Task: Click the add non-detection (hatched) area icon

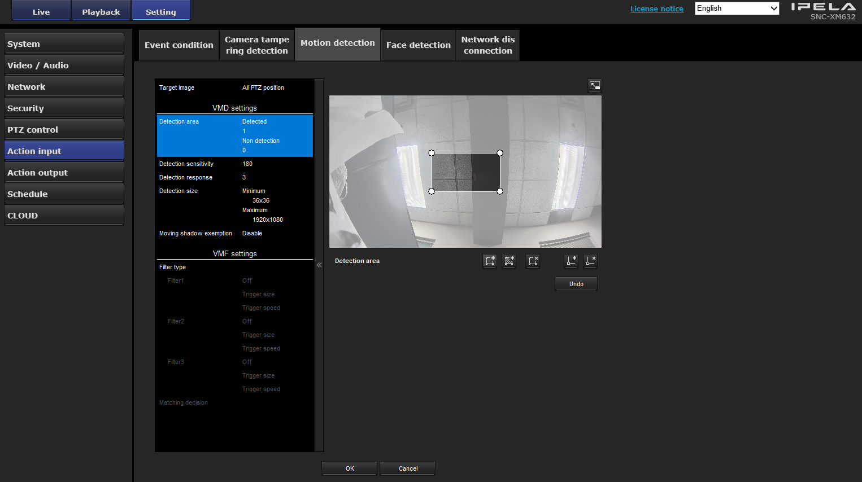Action: 509,261
